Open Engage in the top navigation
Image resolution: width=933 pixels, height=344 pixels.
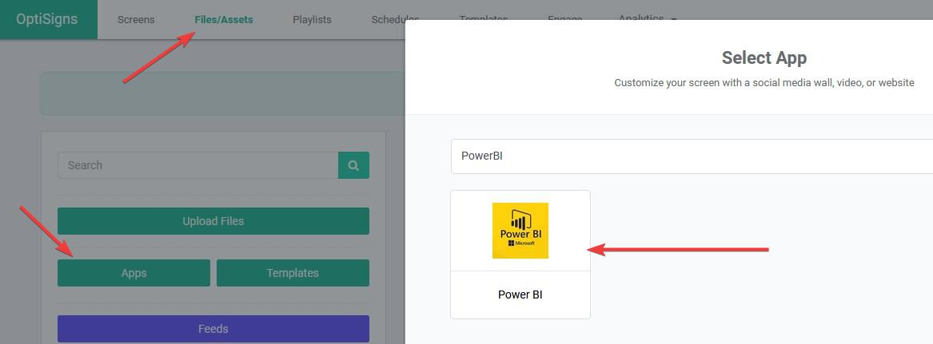pyautogui.click(x=564, y=18)
